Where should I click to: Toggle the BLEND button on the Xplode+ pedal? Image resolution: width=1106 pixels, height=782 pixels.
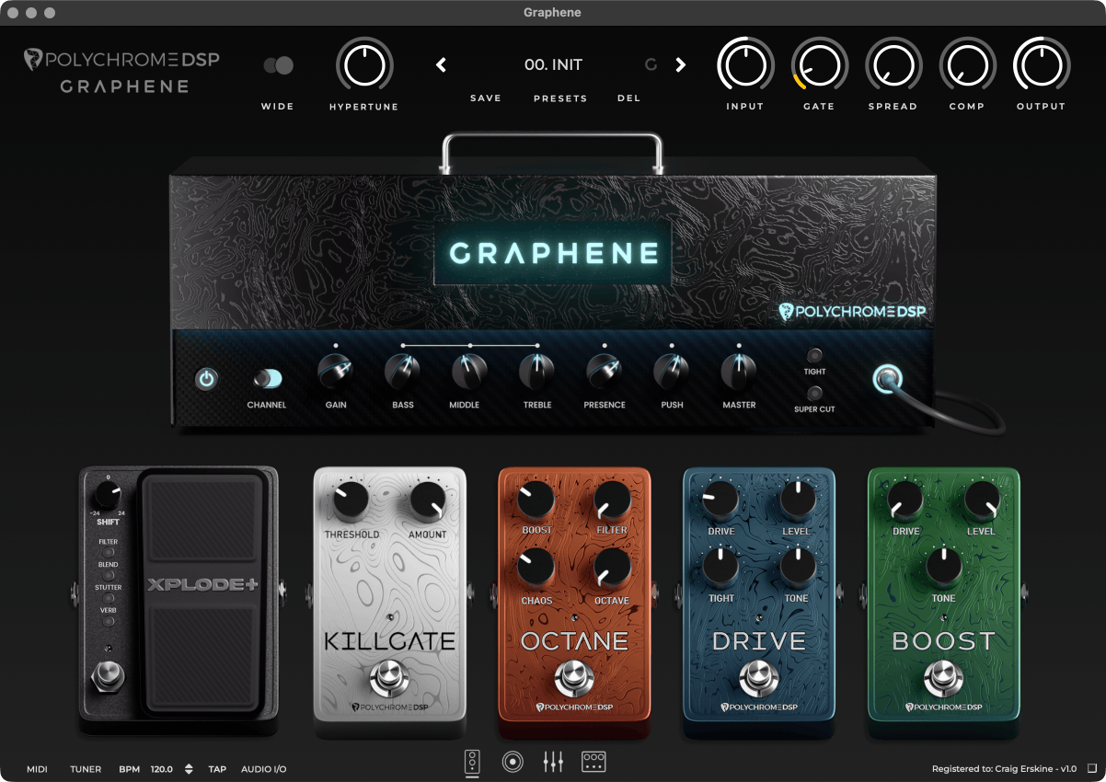click(x=108, y=575)
